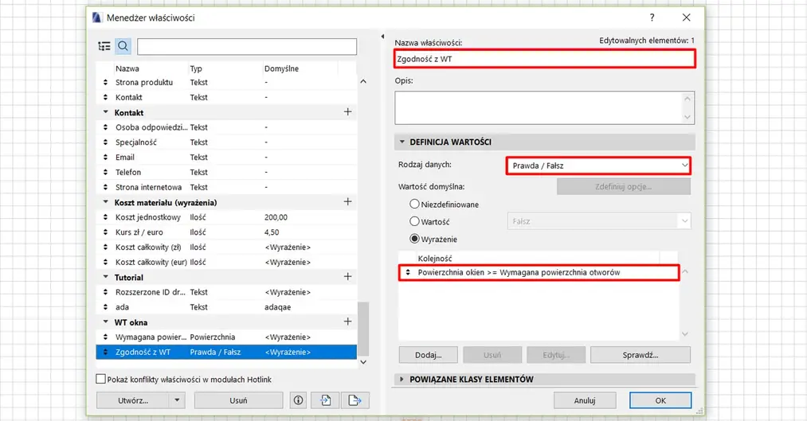Screen dimensions: 807x421
Task: Add a property to the Kontakt group
Action: [348, 112]
